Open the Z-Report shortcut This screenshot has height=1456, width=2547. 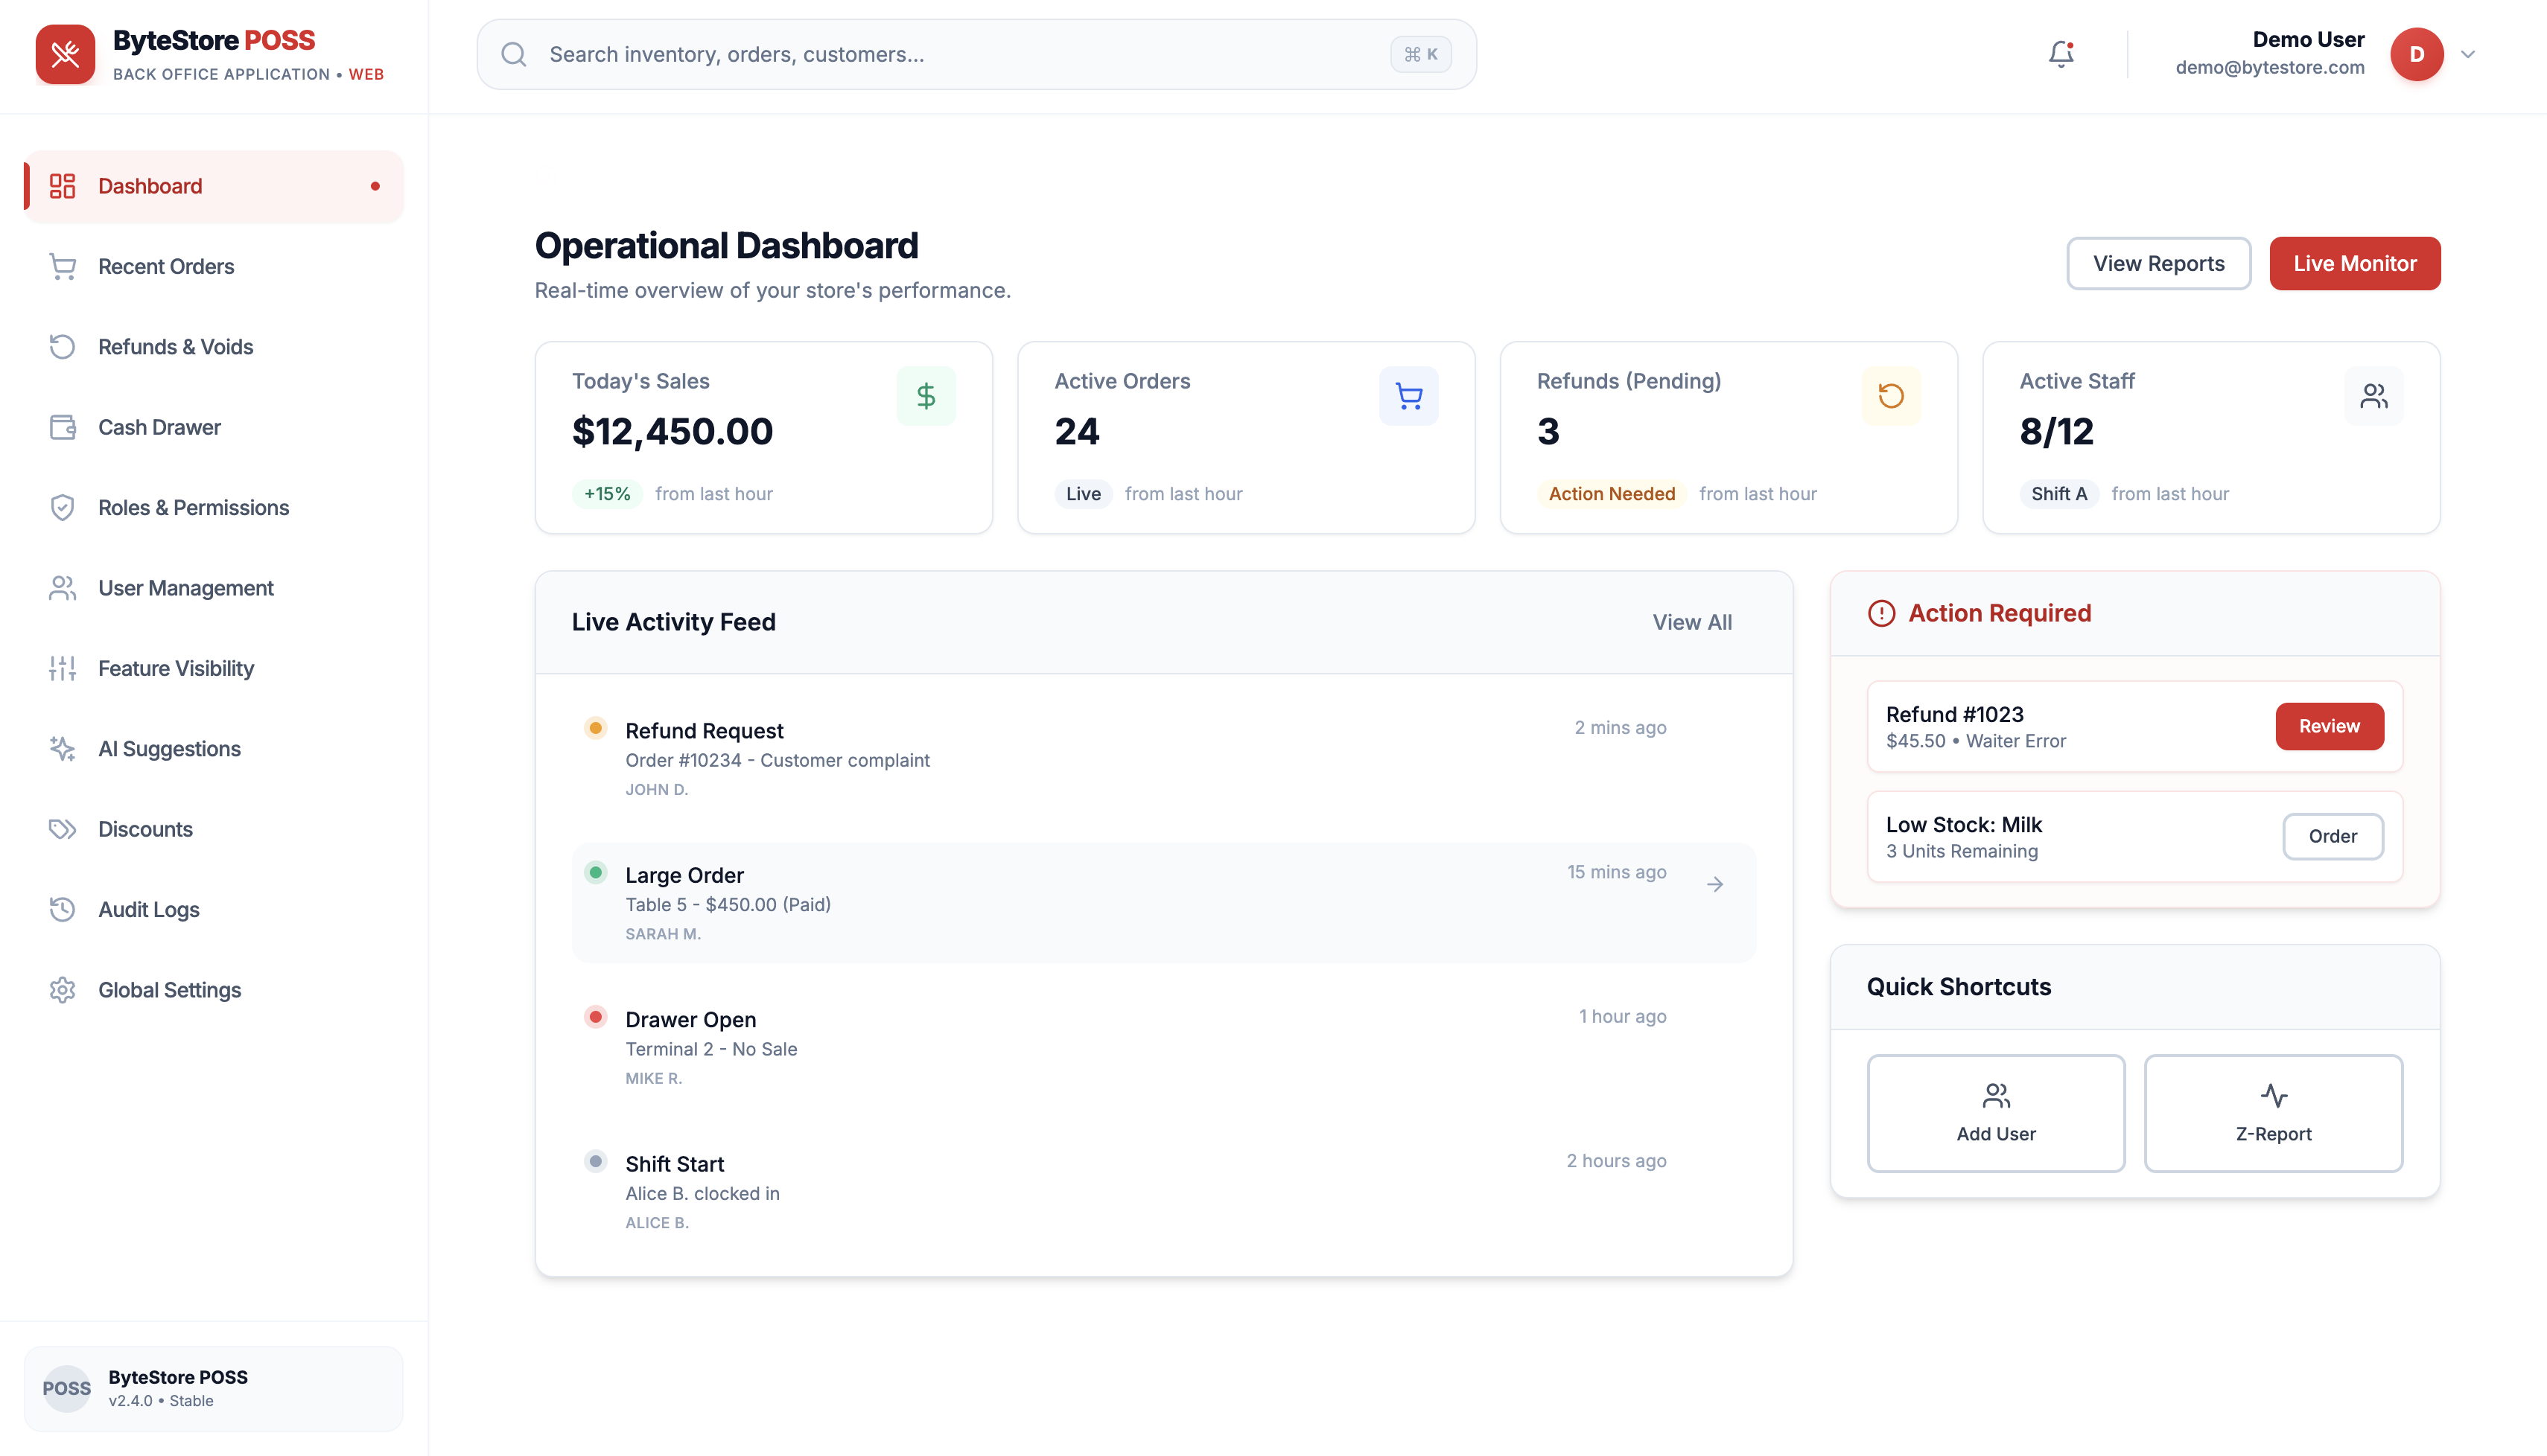[2273, 1112]
